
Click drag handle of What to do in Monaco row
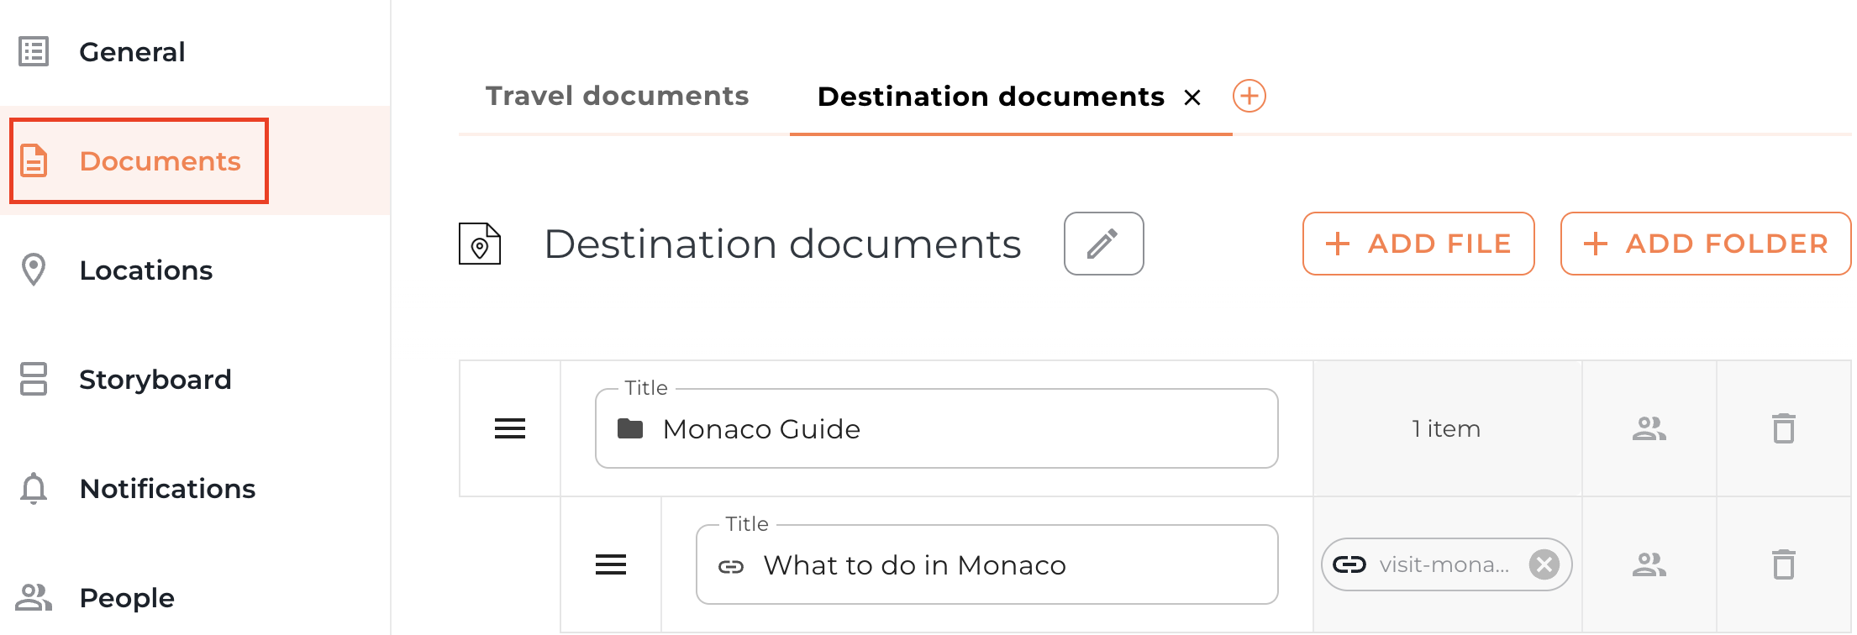610,564
